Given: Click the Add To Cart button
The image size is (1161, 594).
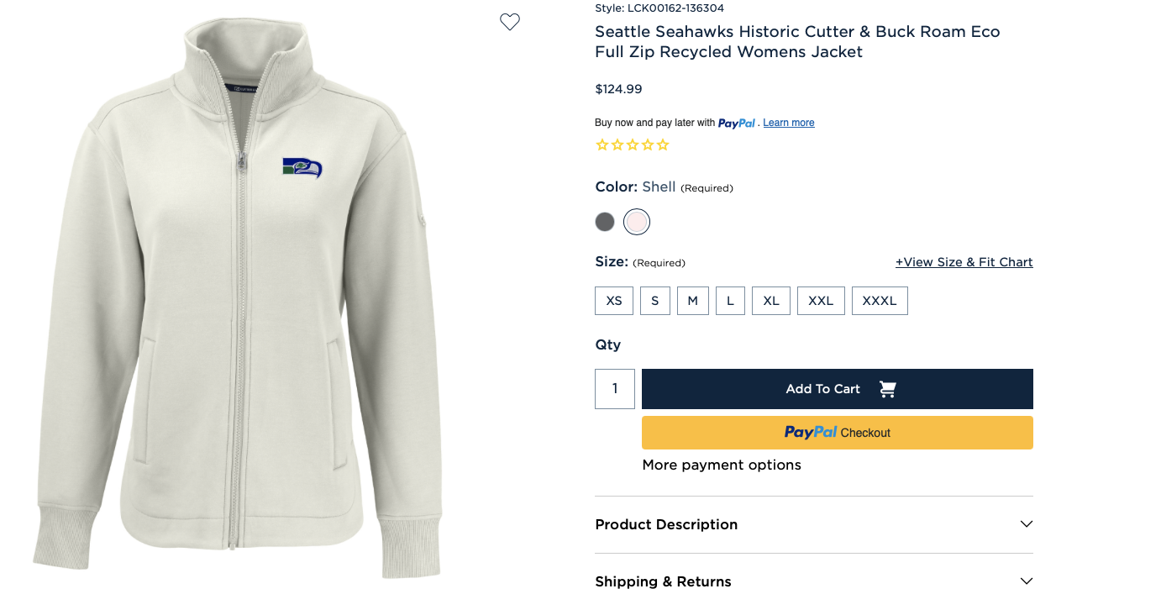Looking at the screenshot, I should click(838, 389).
